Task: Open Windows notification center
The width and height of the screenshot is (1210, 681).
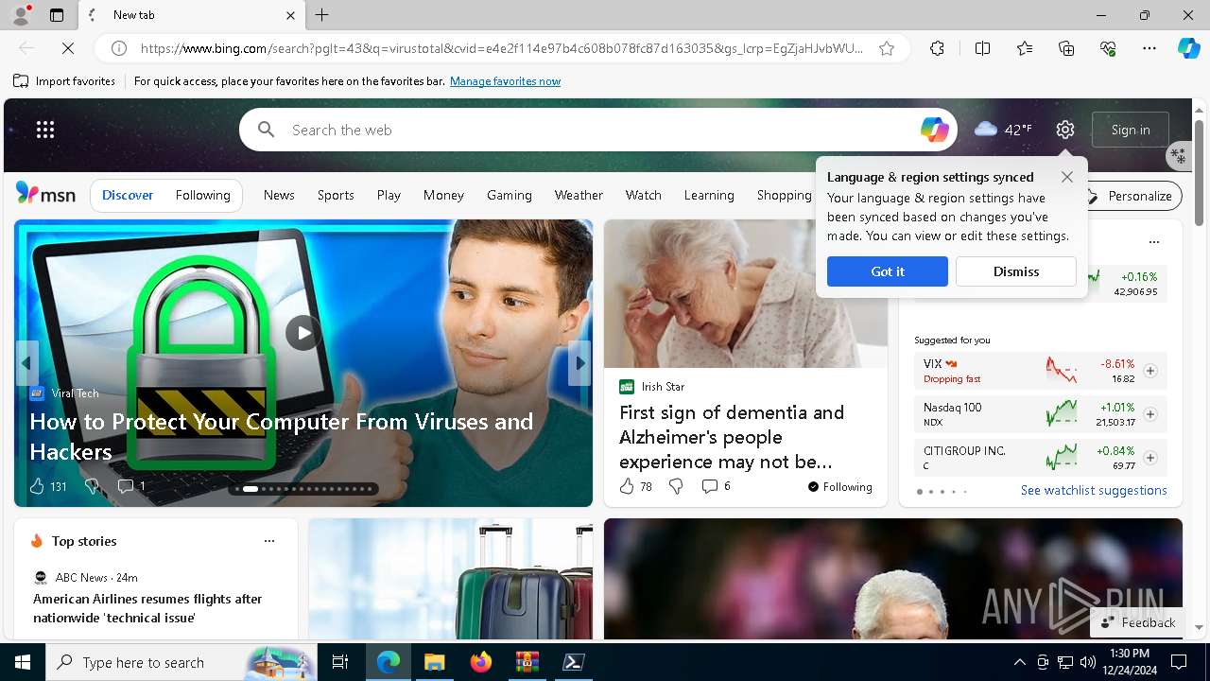Action: click(1179, 662)
